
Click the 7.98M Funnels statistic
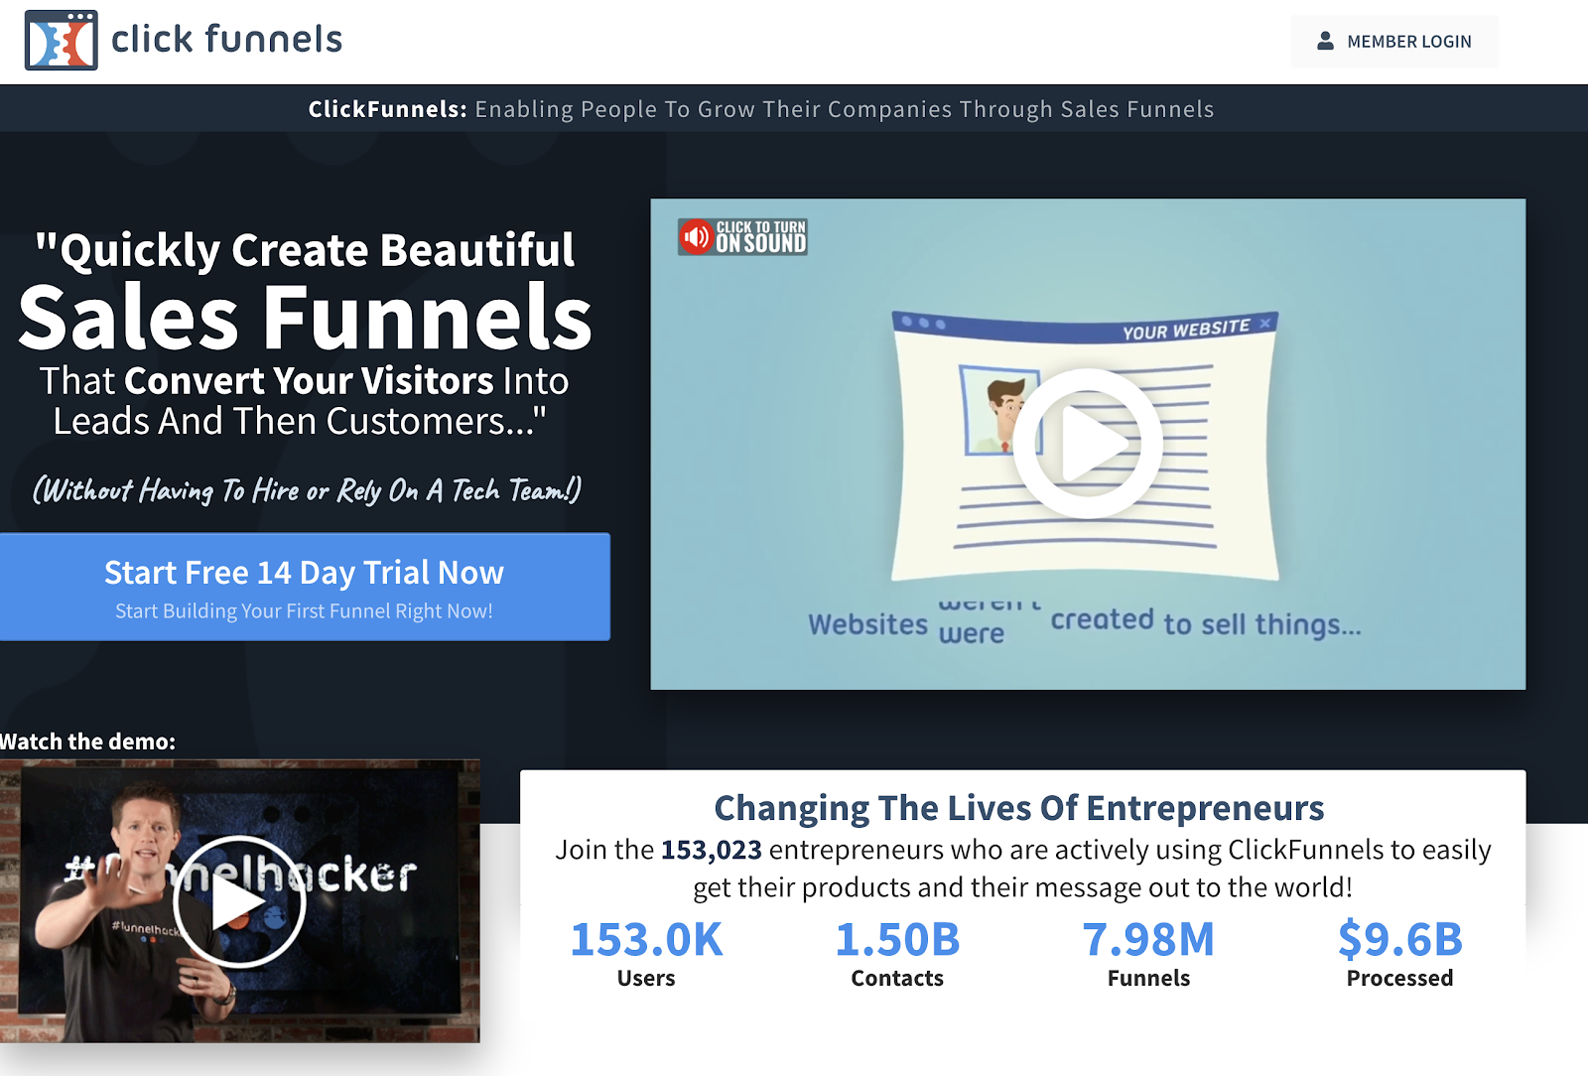click(1148, 953)
